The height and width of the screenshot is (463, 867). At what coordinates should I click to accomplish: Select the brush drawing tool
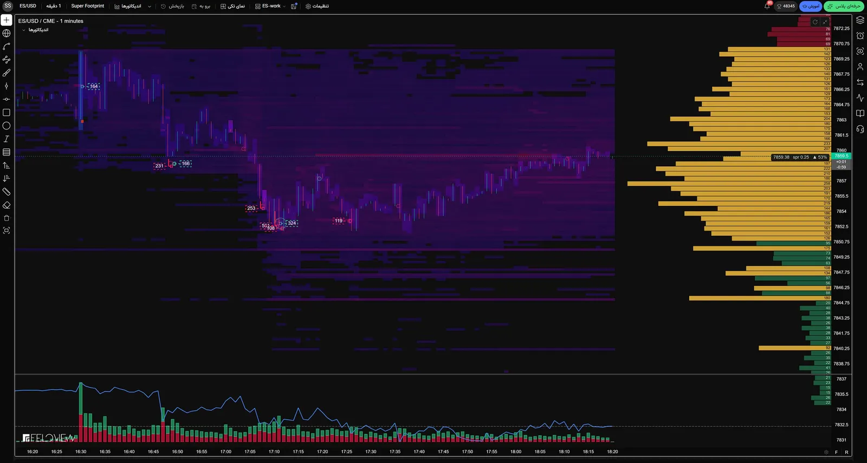pos(7,73)
